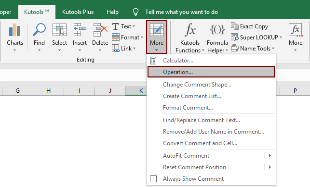The image size is (310, 187).
Task: Open the Name Tools dropdown arrow
Action: click(273, 48)
